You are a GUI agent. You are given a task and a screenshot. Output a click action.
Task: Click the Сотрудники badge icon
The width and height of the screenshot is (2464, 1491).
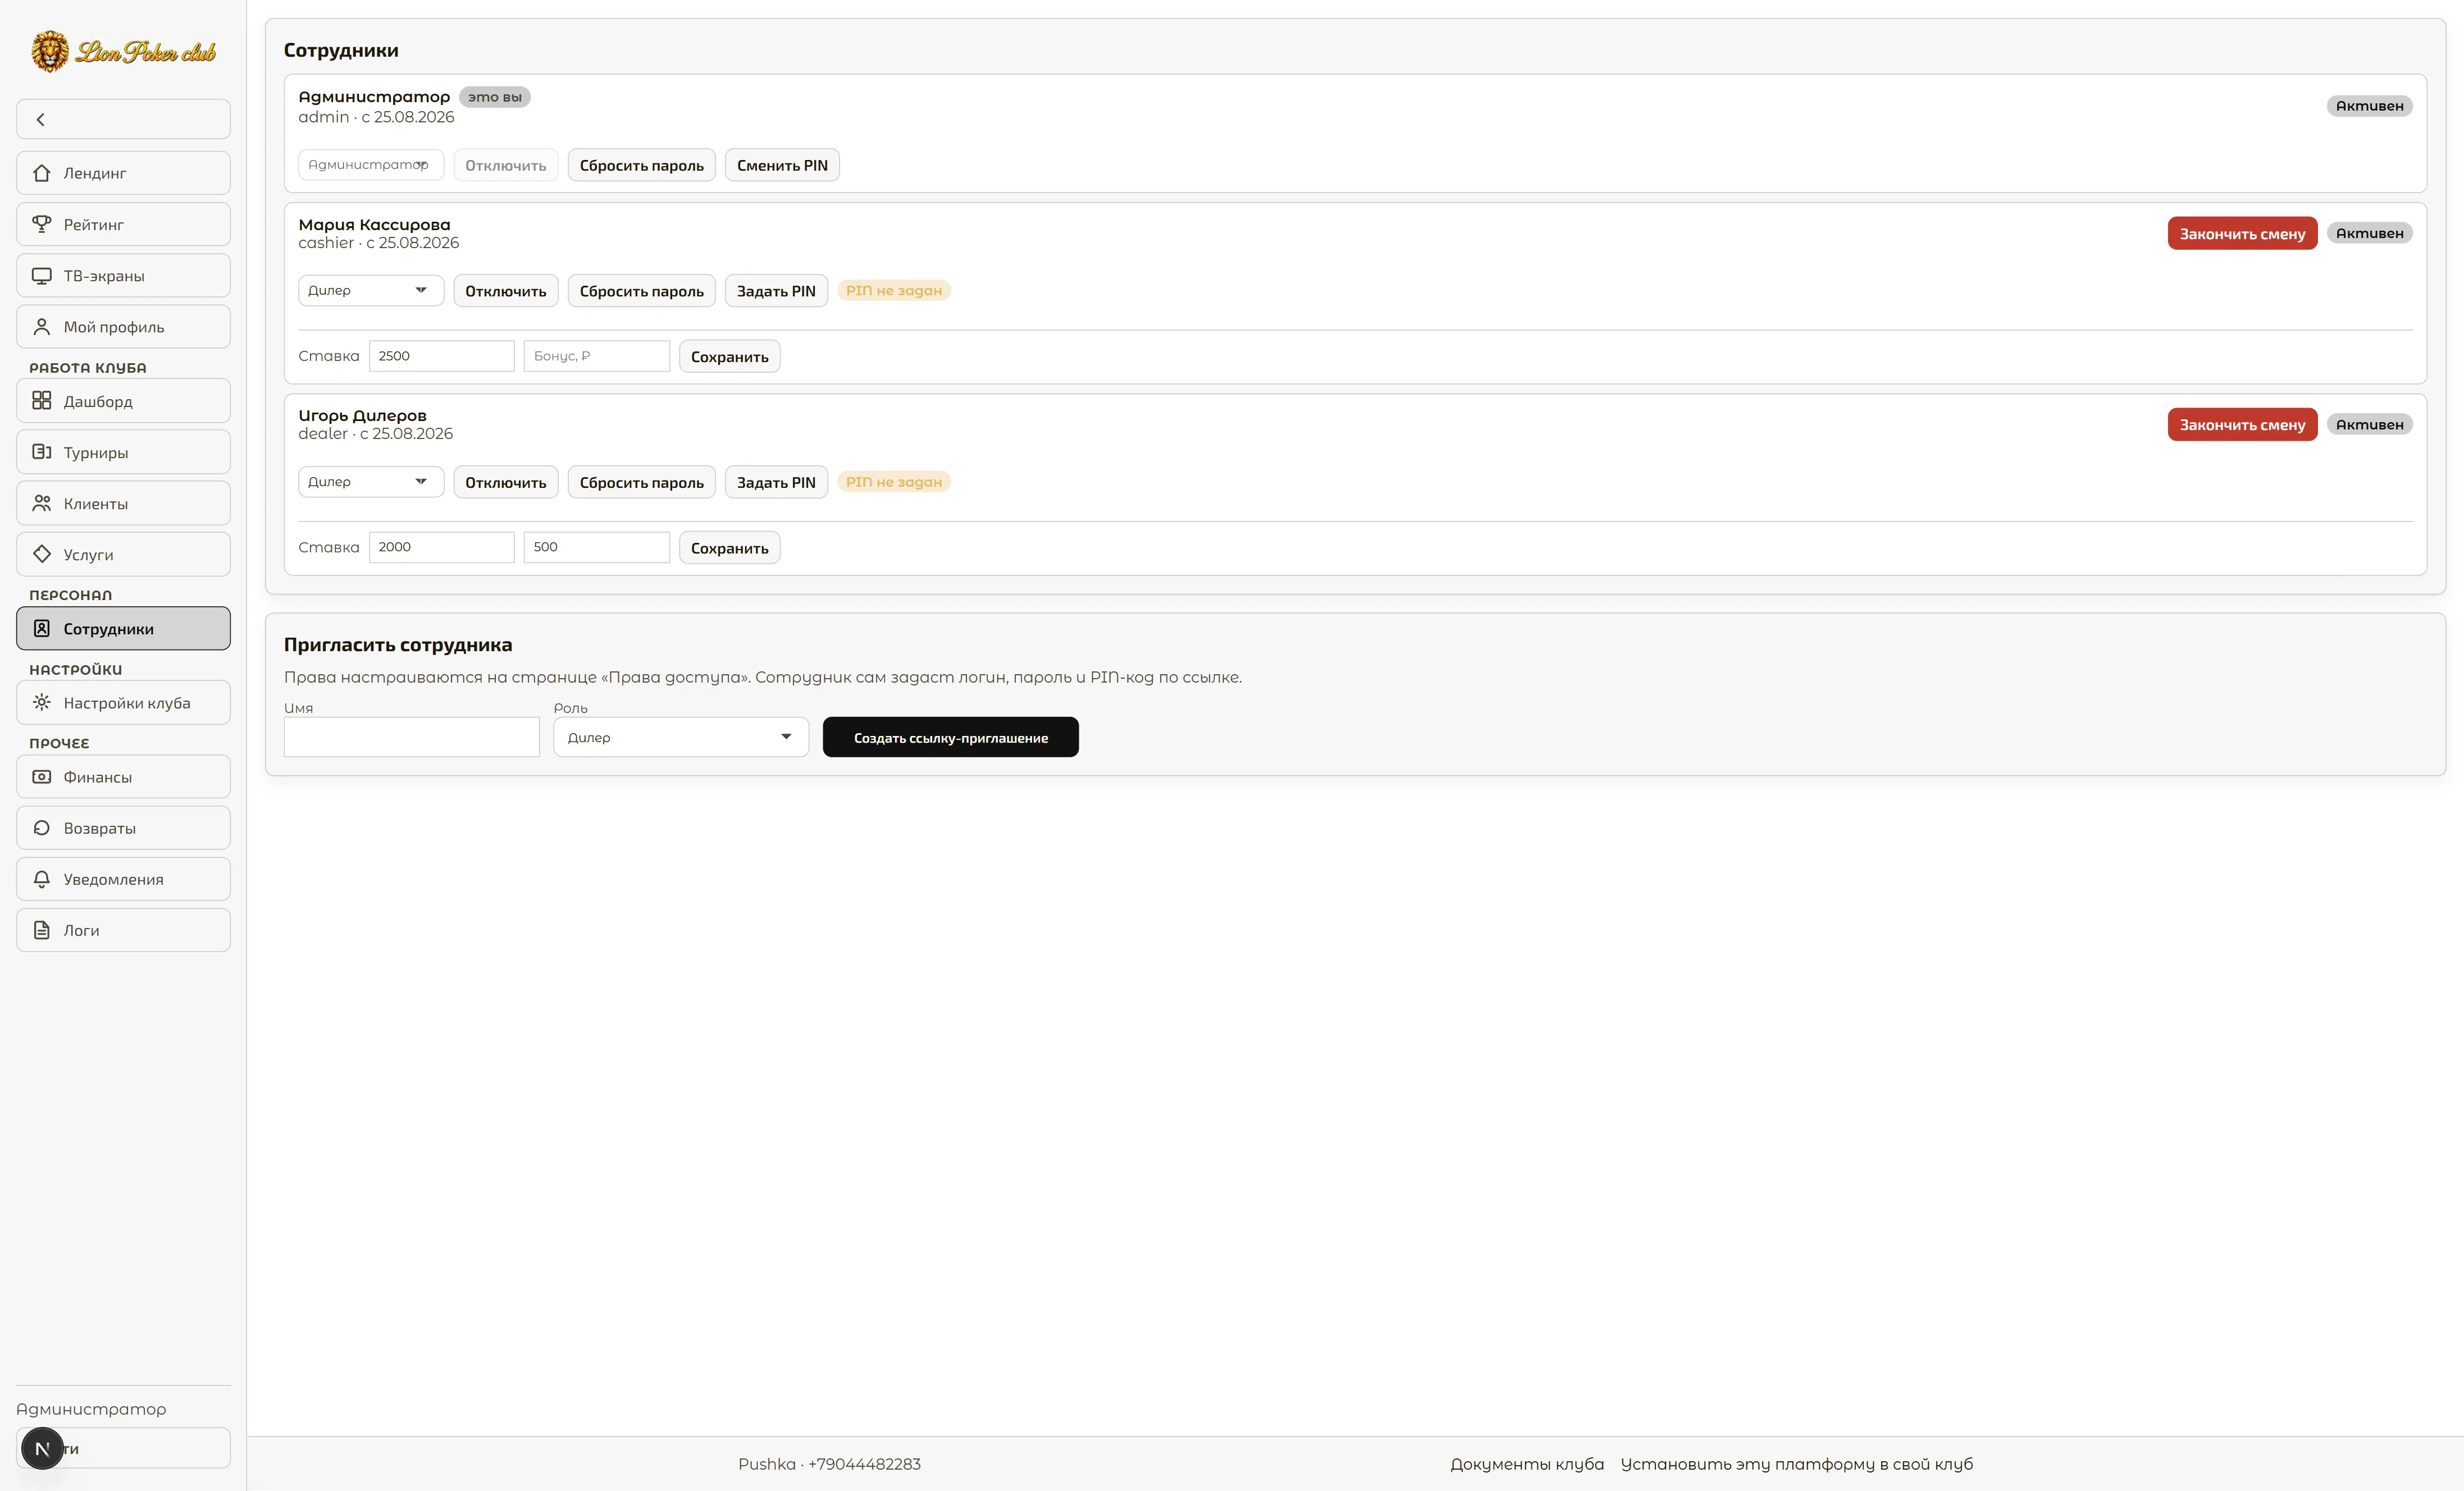[x=42, y=628]
